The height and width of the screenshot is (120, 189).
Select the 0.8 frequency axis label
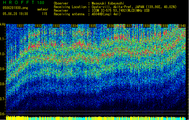3,84
